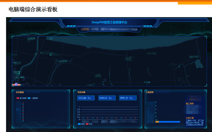Click the 劳务出勤 panel heading
212x132 pixels.
[x=81, y=92]
